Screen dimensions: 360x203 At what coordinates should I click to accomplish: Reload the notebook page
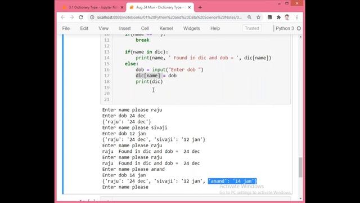tap(81, 17)
